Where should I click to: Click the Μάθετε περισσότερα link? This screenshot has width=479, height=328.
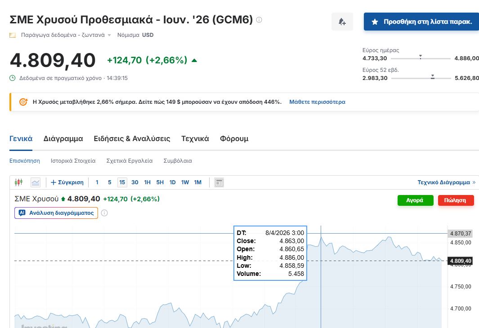[317, 102]
